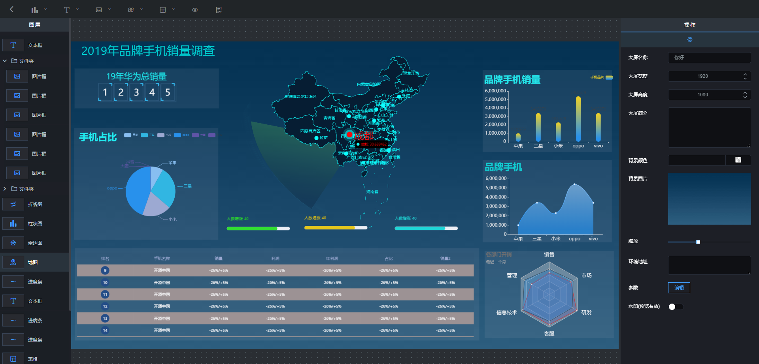Image resolution: width=759 pixels, height=364 pixels.
Task: Click the settings gear icon in 操作 panel
Action: pyautogui.click(x=689, y=39)
